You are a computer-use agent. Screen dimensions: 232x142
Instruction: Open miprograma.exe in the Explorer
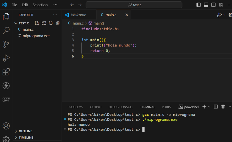[x=36, y=36]
